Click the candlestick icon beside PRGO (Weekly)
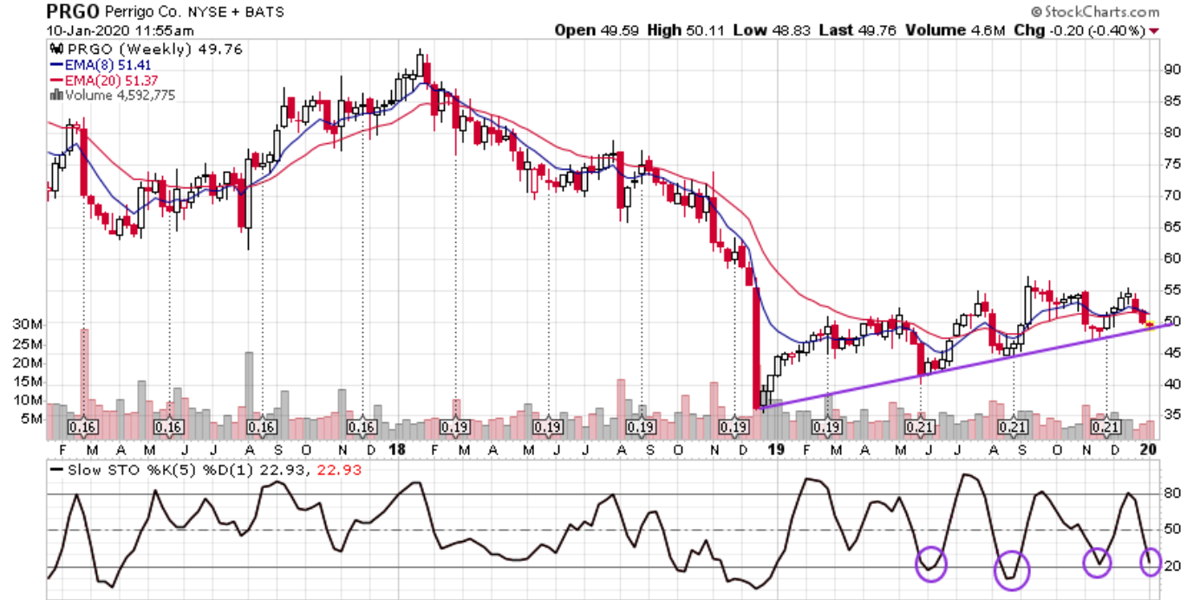 pos(56,49)
